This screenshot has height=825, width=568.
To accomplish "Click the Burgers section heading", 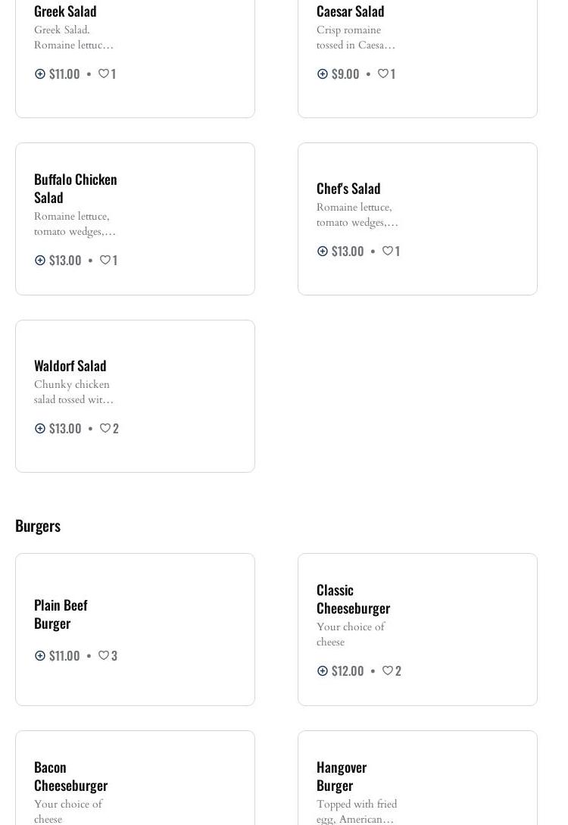I will [x=38, y=525].
